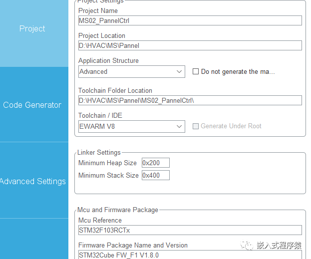Click the Linker Settings group title
The width and height of the screenshot is (311, 259).
(99, 152)
